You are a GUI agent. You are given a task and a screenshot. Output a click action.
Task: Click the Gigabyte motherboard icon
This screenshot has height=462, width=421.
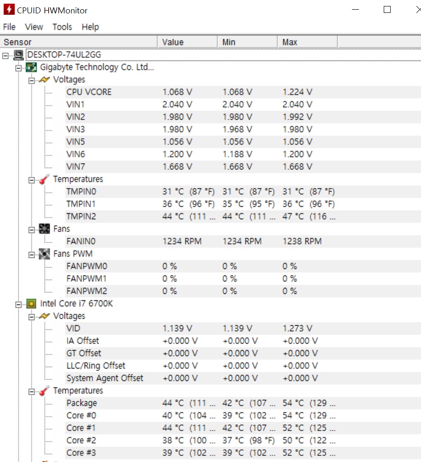(31, 67)
